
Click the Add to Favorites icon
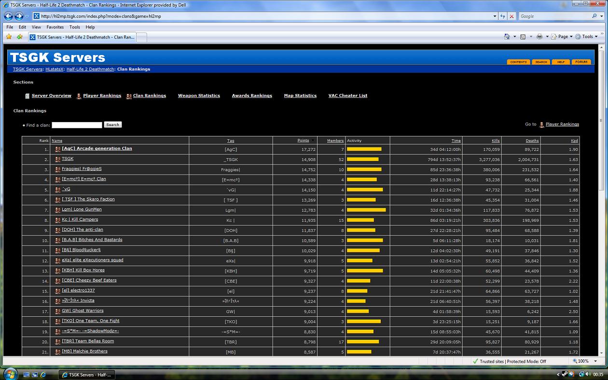20,37
